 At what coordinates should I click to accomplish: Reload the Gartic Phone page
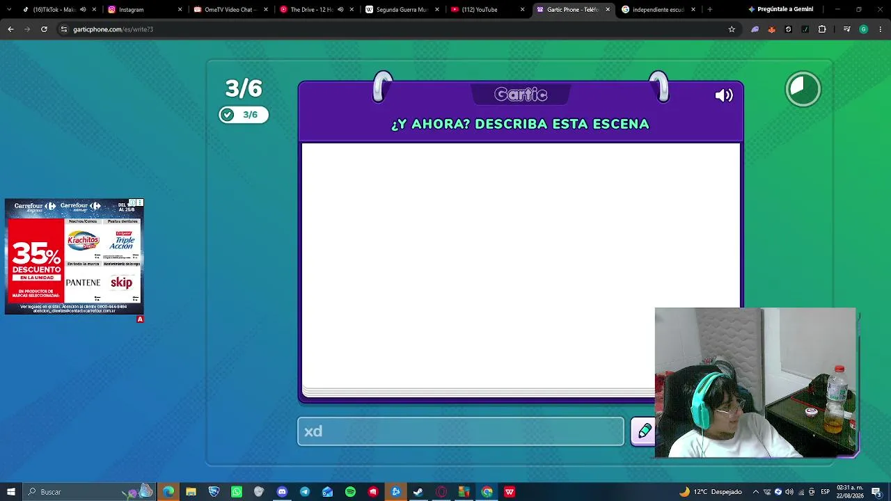click(x=44, y=29)
